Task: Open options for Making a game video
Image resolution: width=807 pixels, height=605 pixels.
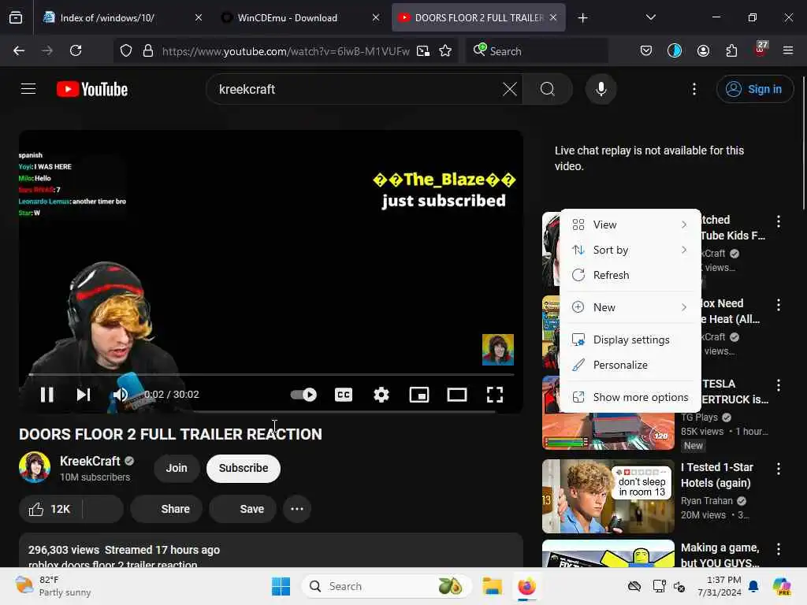Action: (778, 549)
